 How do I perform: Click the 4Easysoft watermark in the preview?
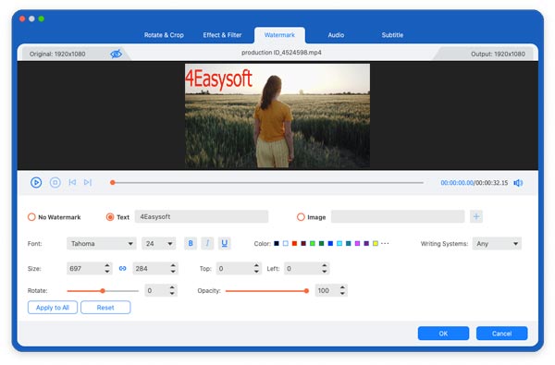coord(218,79)
